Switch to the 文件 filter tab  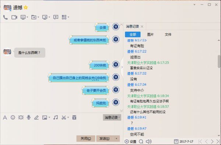168,34
